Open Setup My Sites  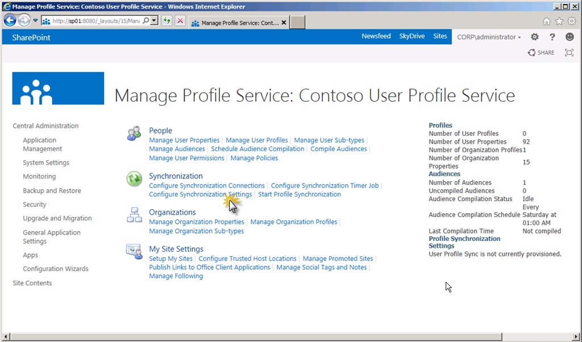tap(171, 258)
